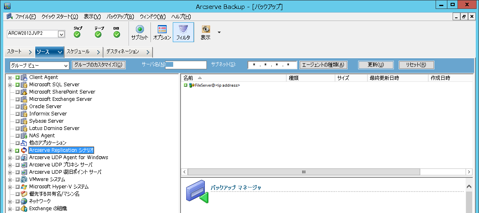Expand the Arcserve Replication シナリオ node
The image size is (479, 213).
click(10, 151)
